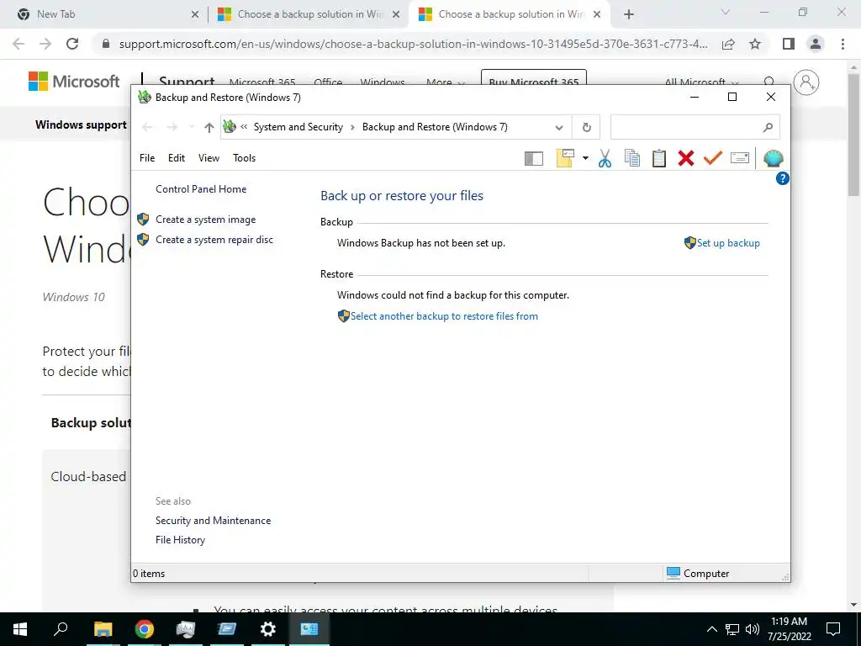Click Create a system repair disc
The width and height of the screenshot is (861, 646).
(214, 240)
